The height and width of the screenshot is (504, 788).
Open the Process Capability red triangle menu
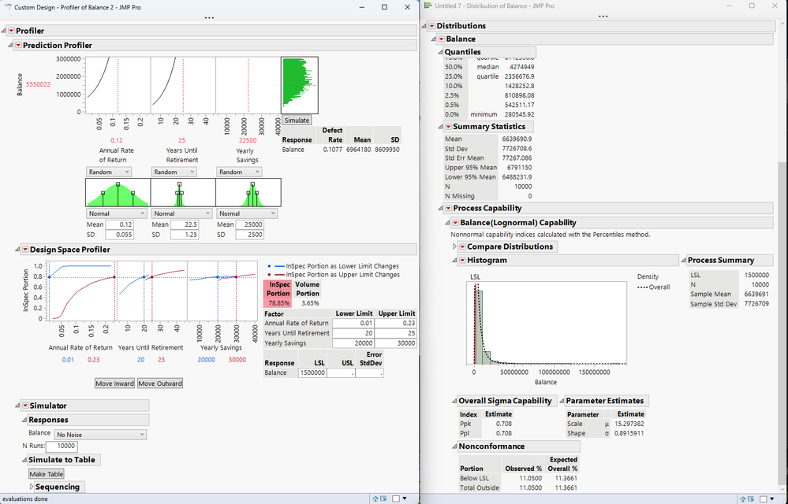(448, 208)
